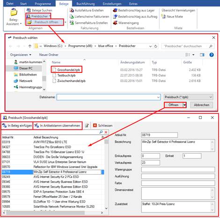The height and width of the screenshot is (218, 220).
Task: Click the search magnifier in Preisbuch list
Action: [101, 132]
